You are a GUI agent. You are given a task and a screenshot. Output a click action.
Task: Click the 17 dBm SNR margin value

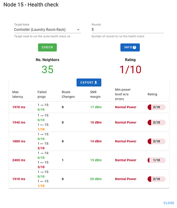pos(96,107)
